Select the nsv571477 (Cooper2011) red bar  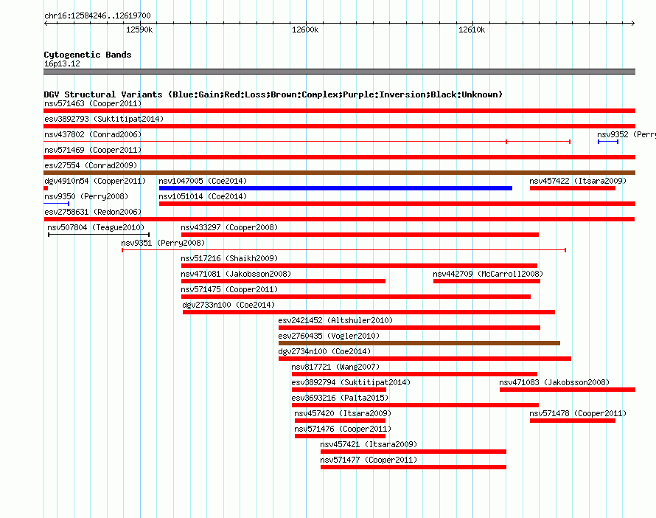(414, 467)
